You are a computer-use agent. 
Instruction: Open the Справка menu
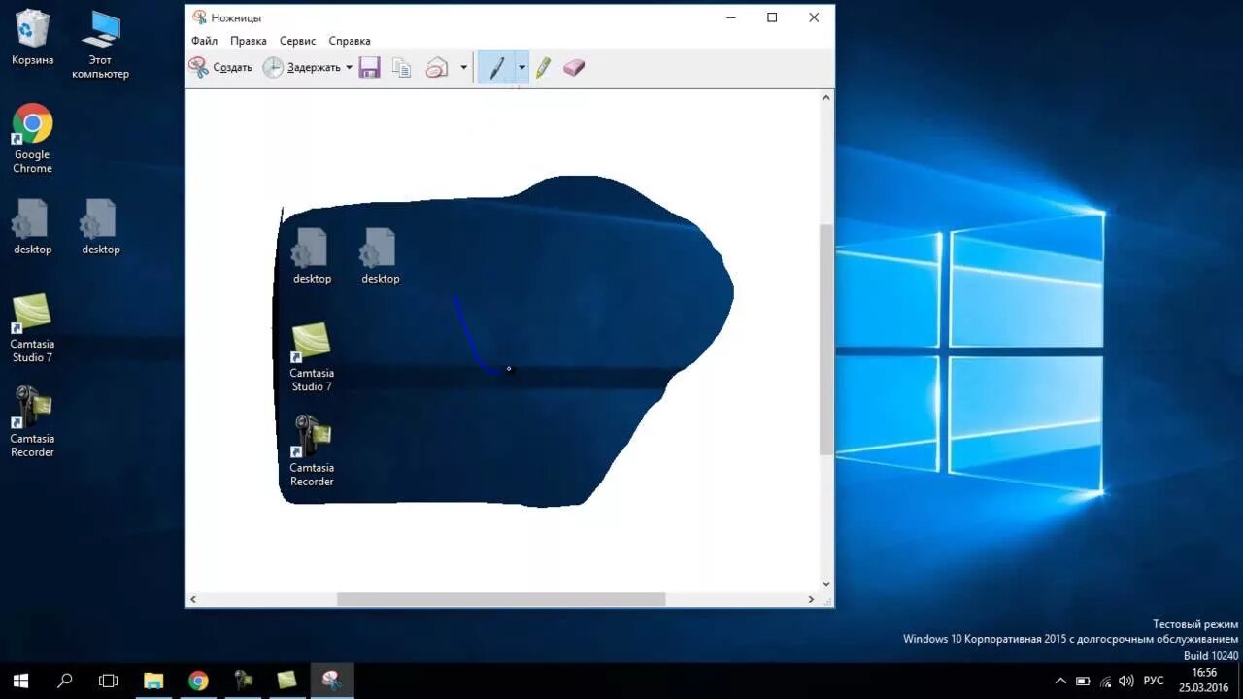[x=350, y=41]
